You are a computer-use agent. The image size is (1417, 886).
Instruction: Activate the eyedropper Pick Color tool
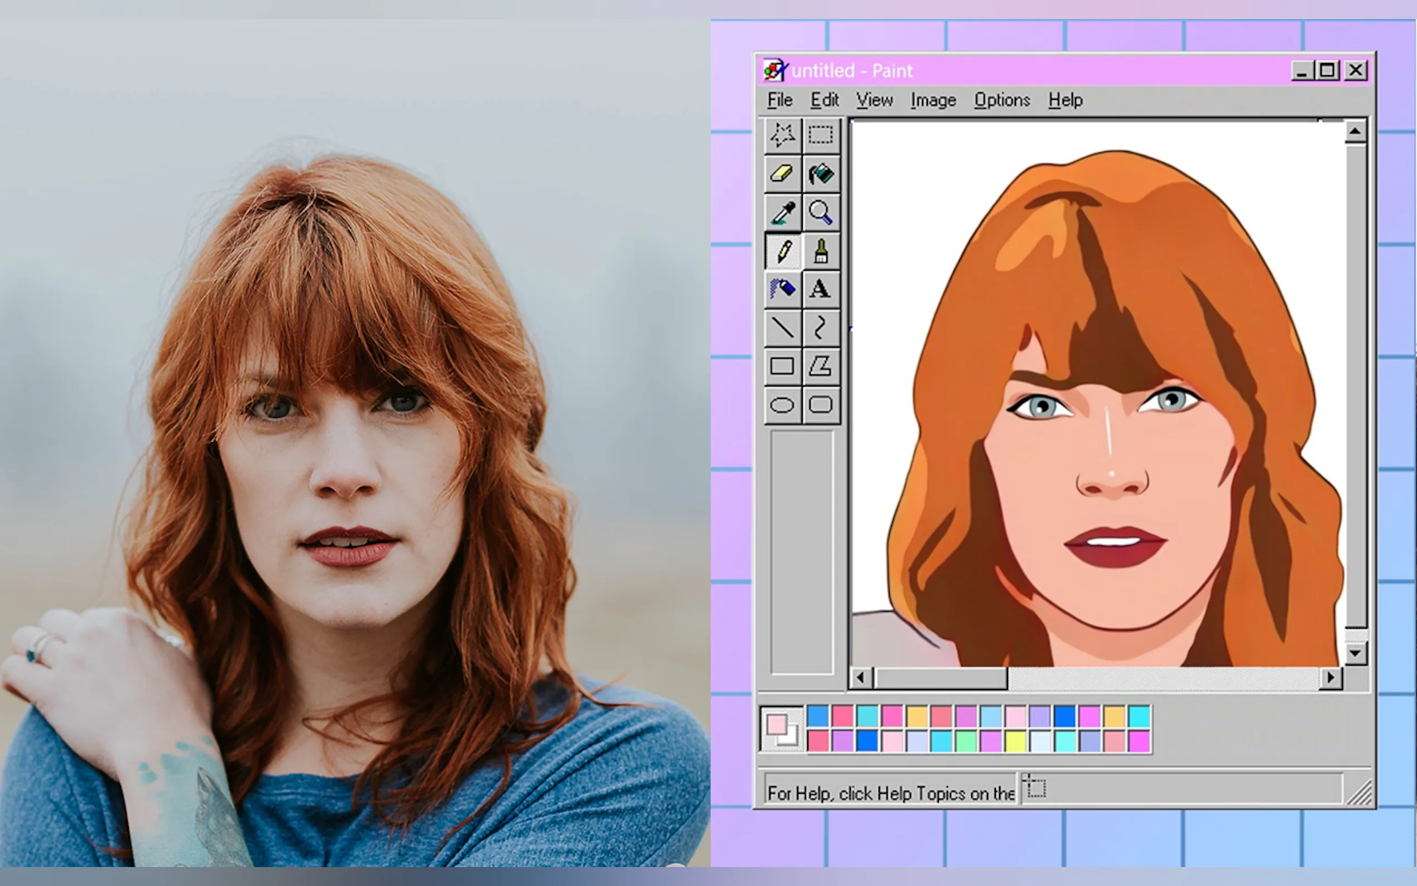[x=783, y=213]
